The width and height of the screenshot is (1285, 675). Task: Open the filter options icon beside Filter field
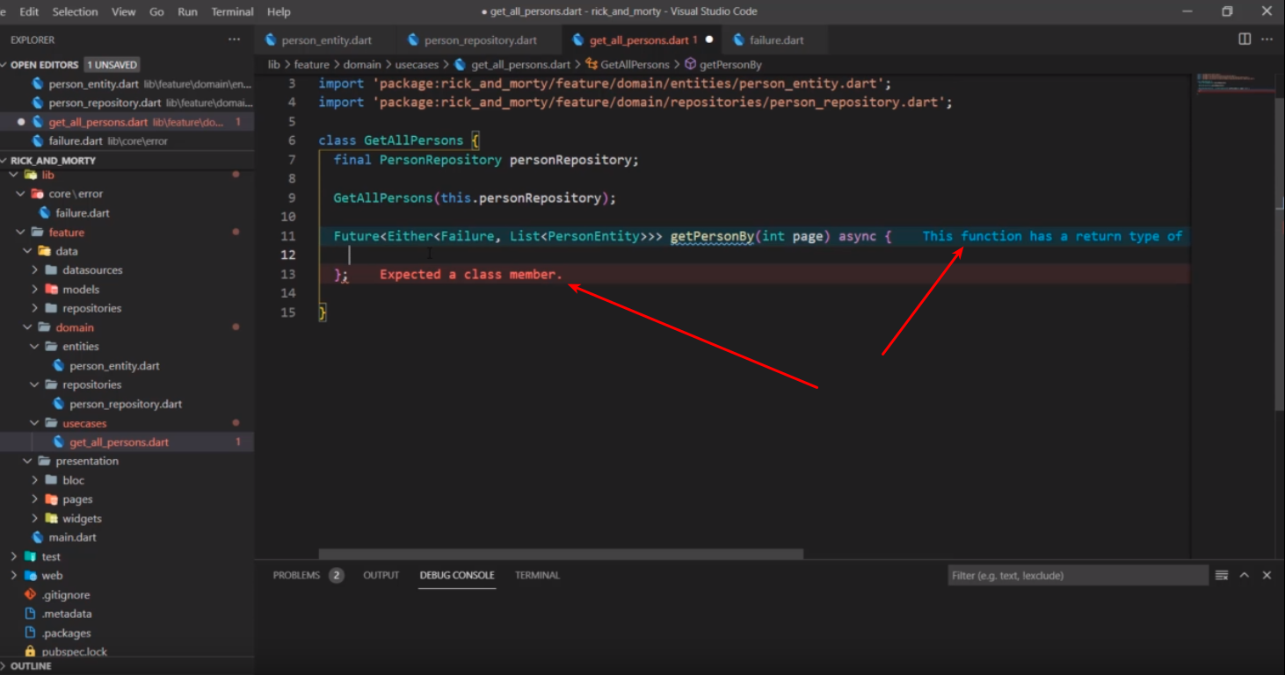click(x=1222, y=575)
